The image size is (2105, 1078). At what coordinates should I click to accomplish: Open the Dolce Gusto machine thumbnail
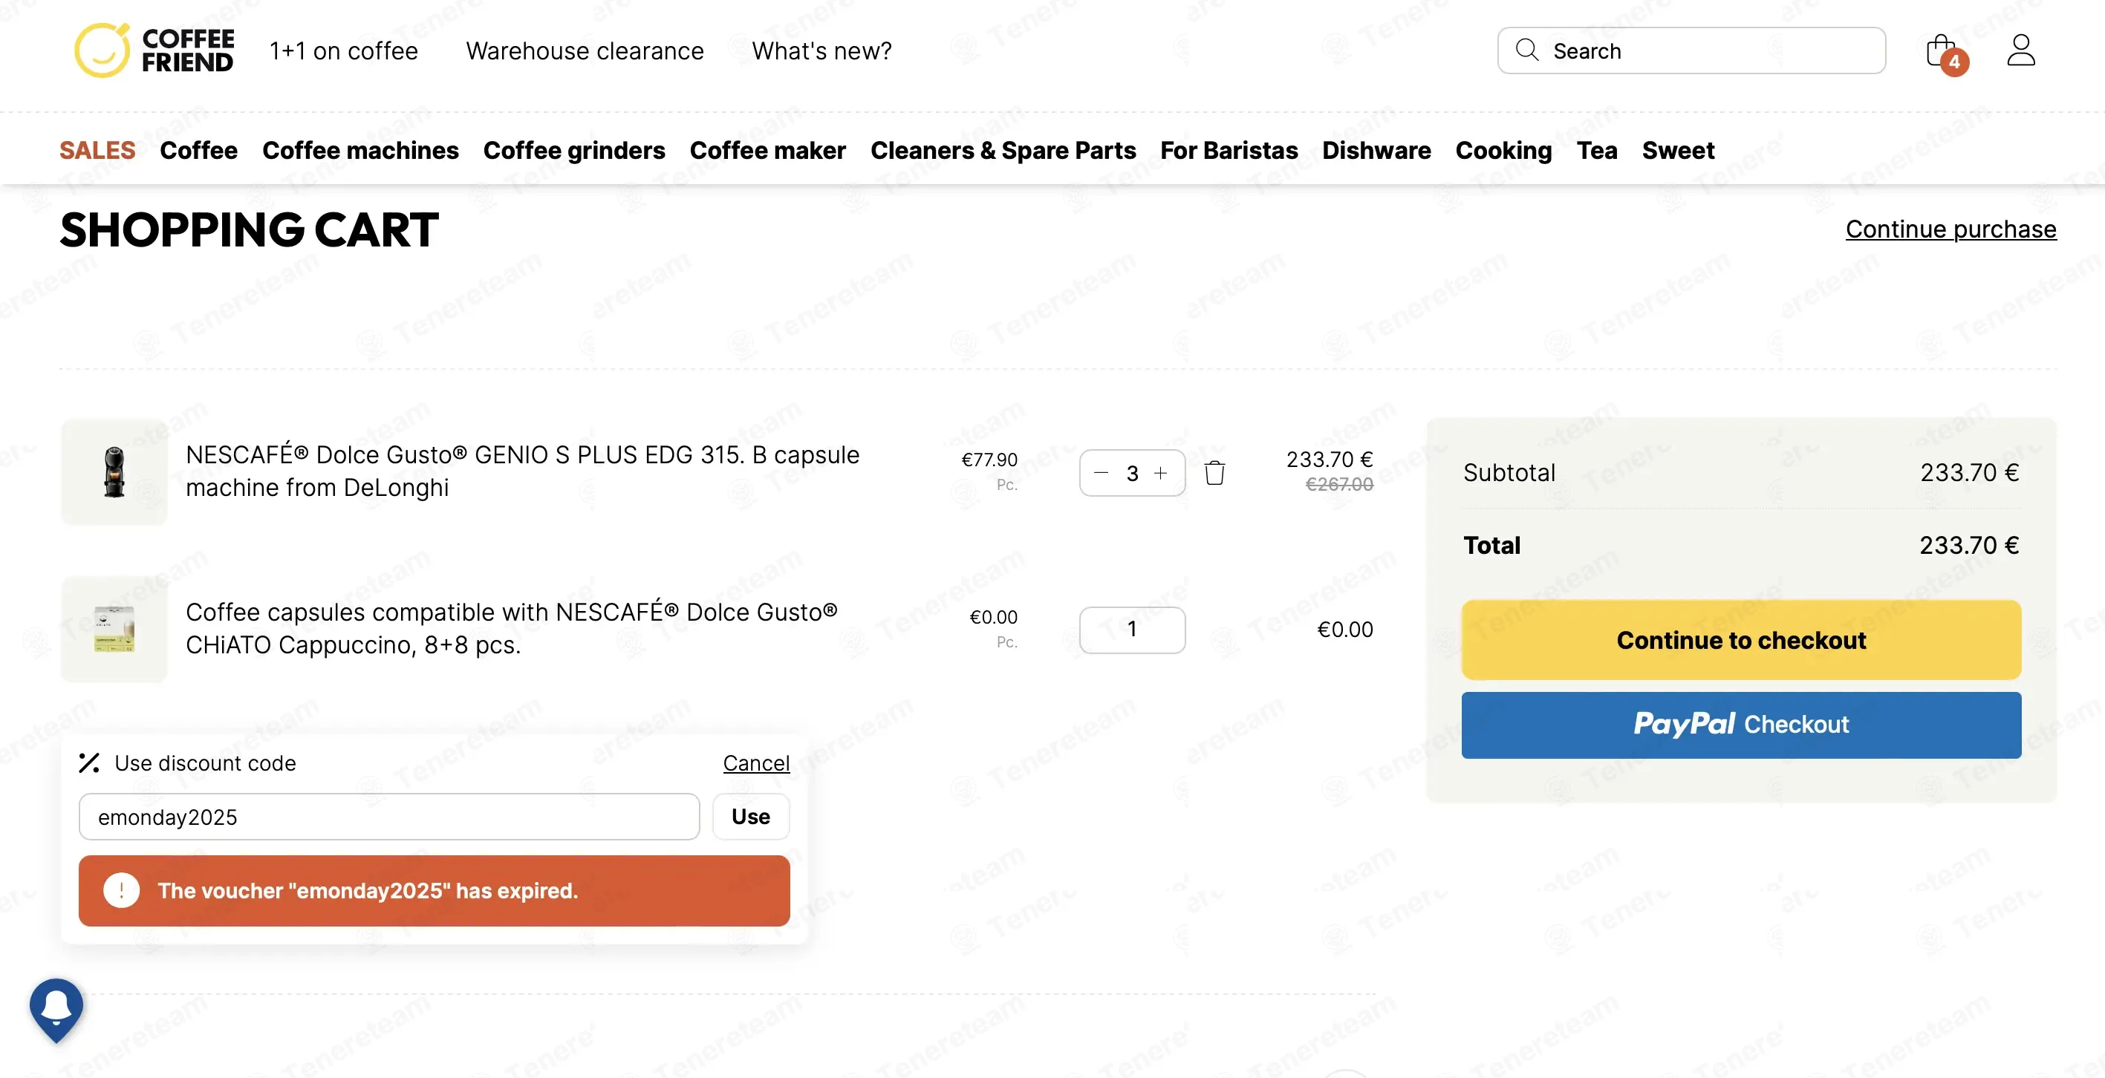[114, 473]
